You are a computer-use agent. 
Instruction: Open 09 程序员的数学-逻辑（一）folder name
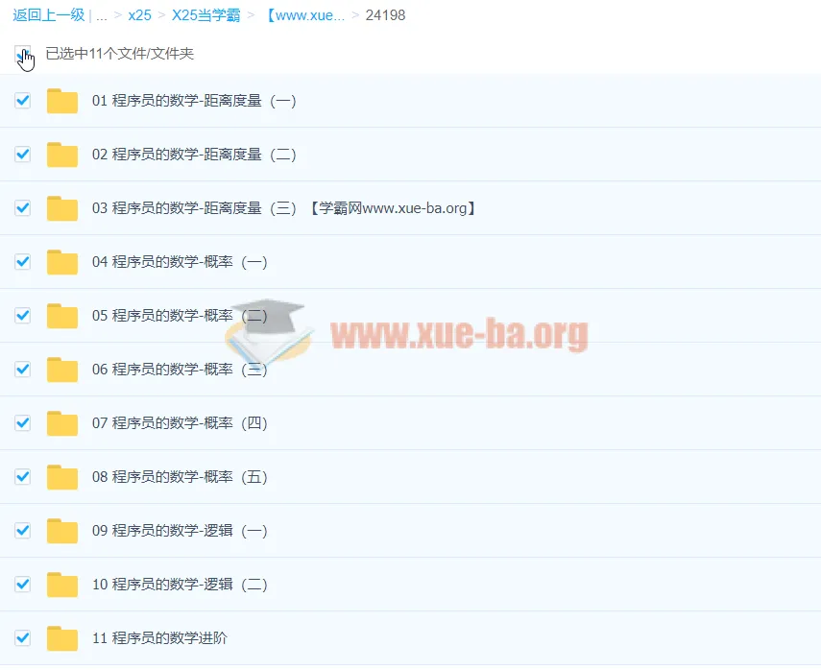180,531
